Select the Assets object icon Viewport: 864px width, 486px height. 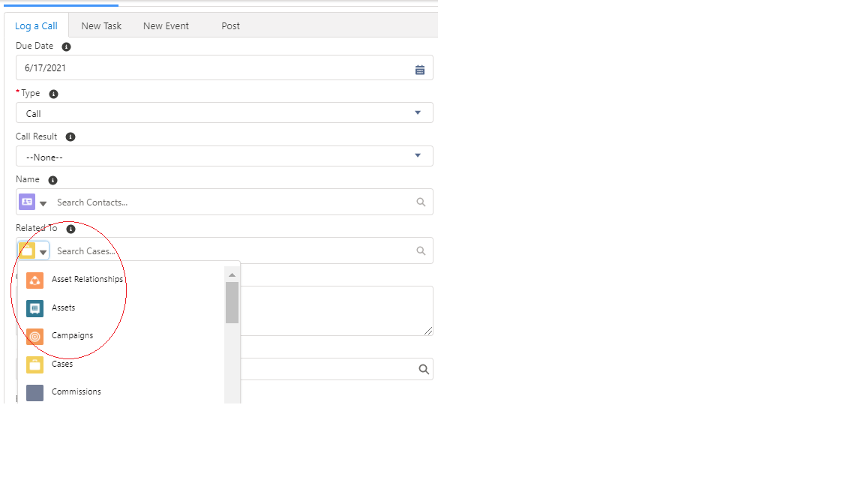point(34,307)
